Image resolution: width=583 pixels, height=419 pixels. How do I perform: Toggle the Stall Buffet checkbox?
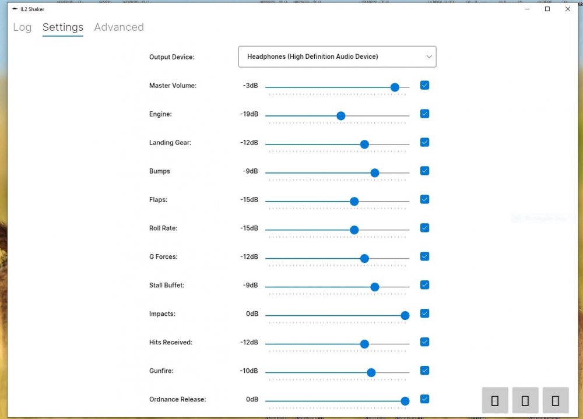point(424,285)
